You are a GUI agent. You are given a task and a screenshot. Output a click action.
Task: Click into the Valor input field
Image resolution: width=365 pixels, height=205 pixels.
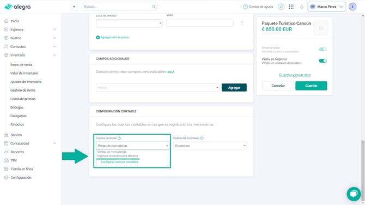coord(200,23)
